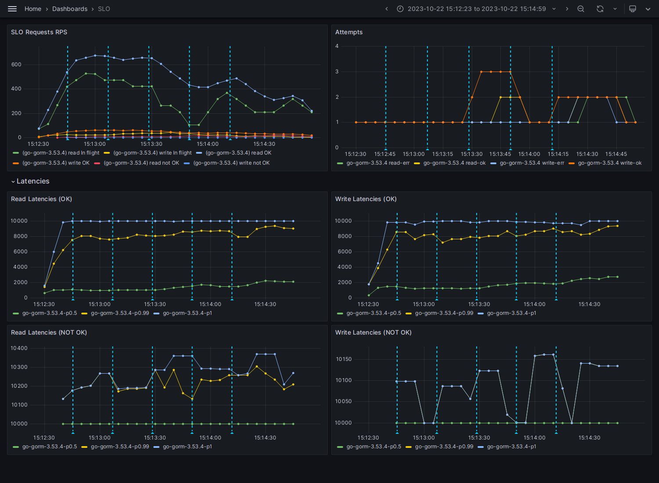
Task: Click last annotation marker under Read Latencies (NOT OK) chart
Action: [x=232, y=433]
